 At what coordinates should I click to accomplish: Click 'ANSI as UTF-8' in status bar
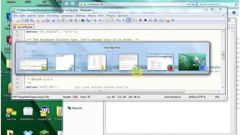pos(197,97)
